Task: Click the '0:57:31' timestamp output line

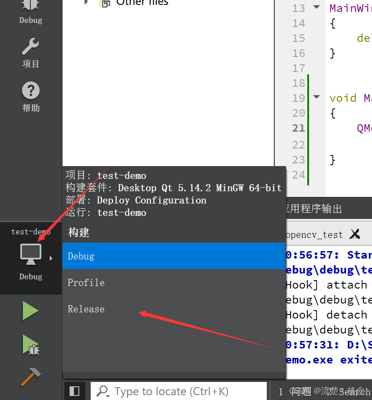Action: (x=329, y=345)
